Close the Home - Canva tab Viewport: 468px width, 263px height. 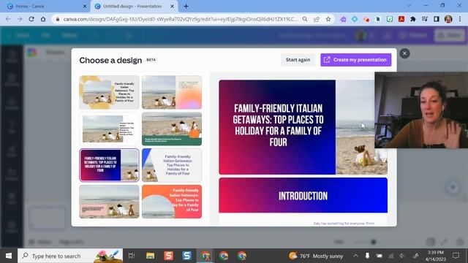pos(85,7)
